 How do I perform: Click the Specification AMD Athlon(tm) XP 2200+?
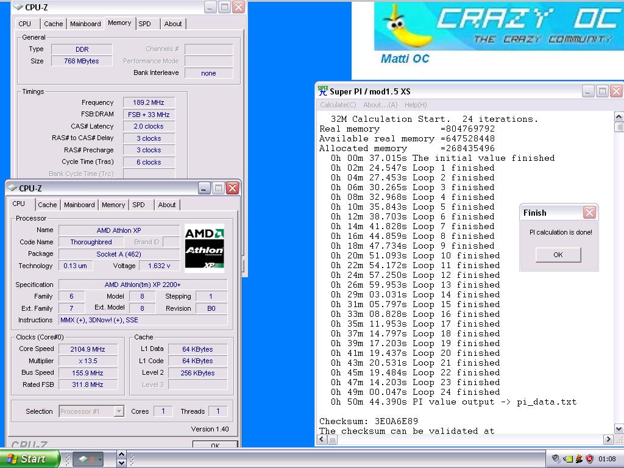point(143,285)
